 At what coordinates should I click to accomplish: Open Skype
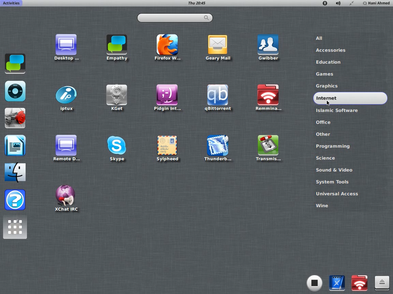pyautogui.click(x=117, y=145)
